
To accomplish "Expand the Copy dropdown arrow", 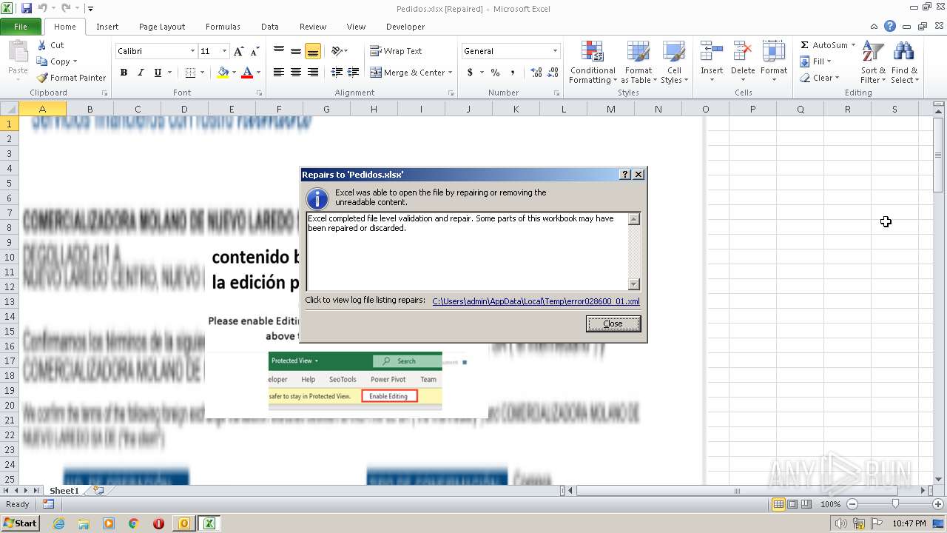I will point(75,61).
